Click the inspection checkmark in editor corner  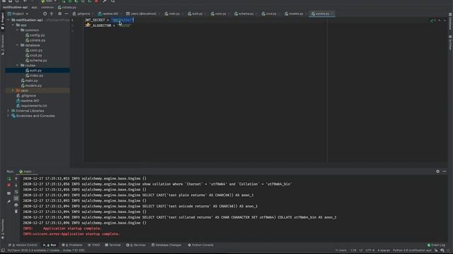tap(432, 20)
